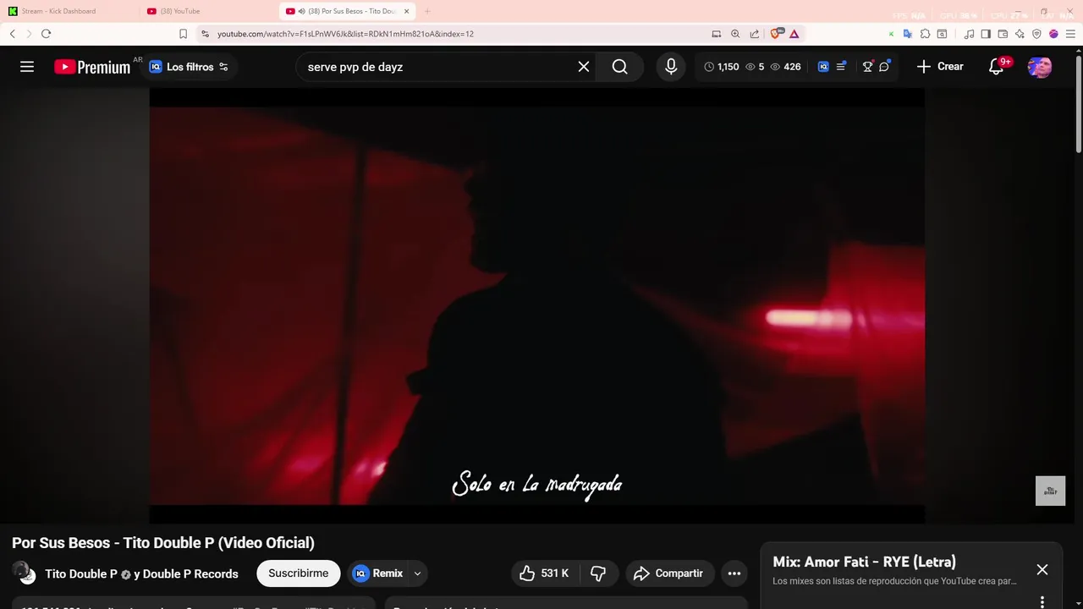Open the more actions three-dot menu
The height and width of the screenshot is (609, 1083).
(x=734, y=573)
